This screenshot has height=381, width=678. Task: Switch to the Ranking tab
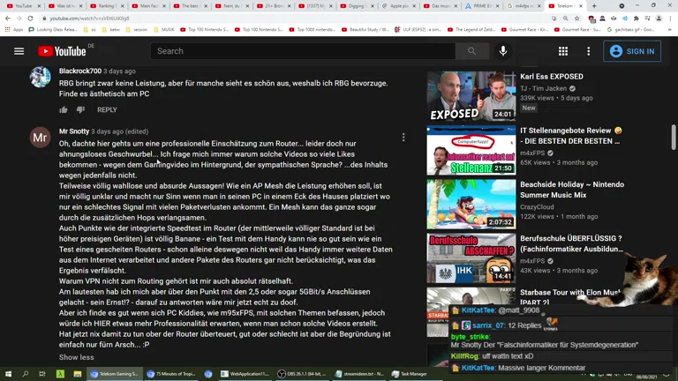click(106, 6)
